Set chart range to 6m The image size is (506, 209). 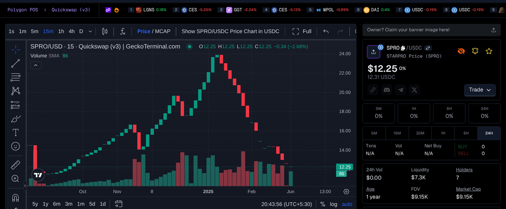pyautogui.click(x=57, y=204)
